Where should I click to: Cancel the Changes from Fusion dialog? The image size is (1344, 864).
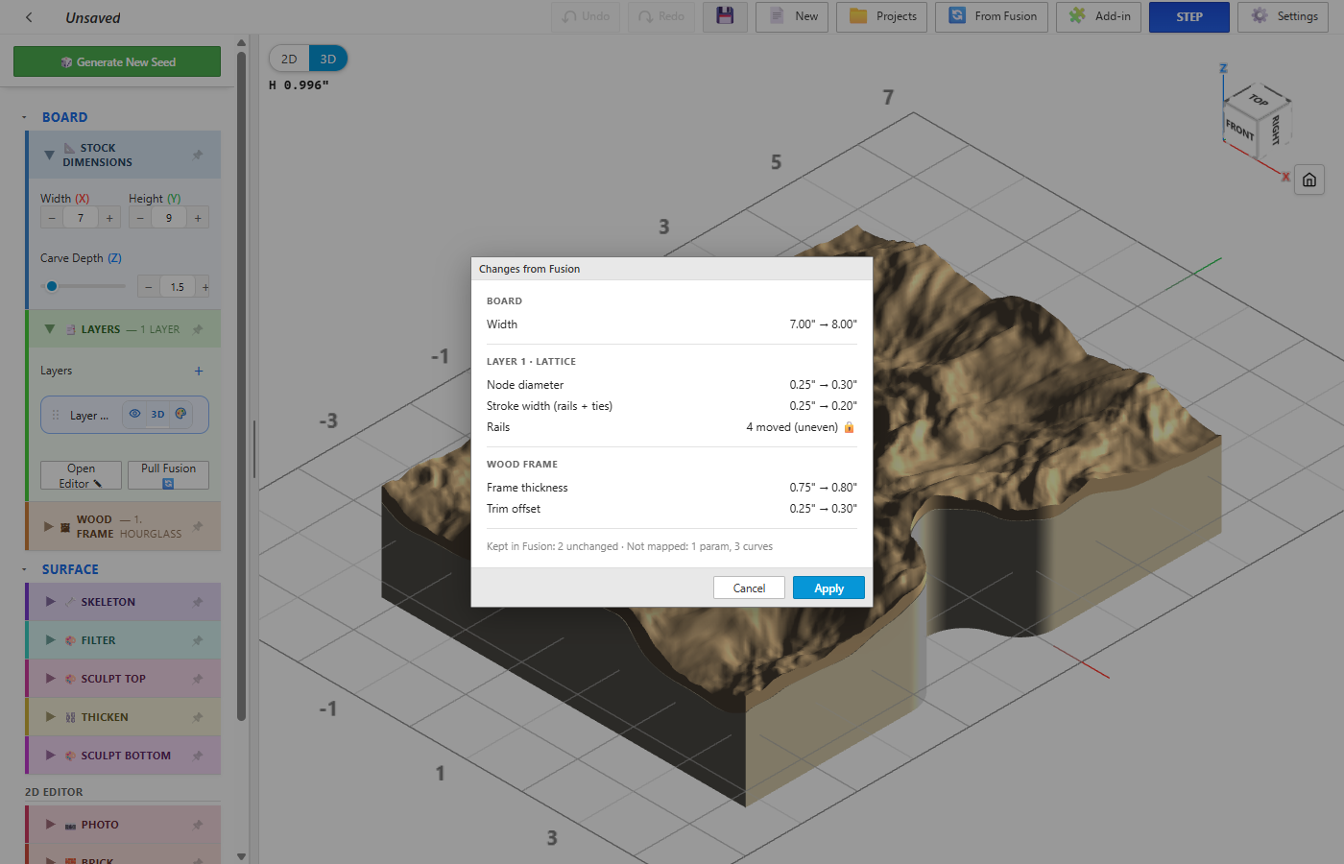(749, 588)
